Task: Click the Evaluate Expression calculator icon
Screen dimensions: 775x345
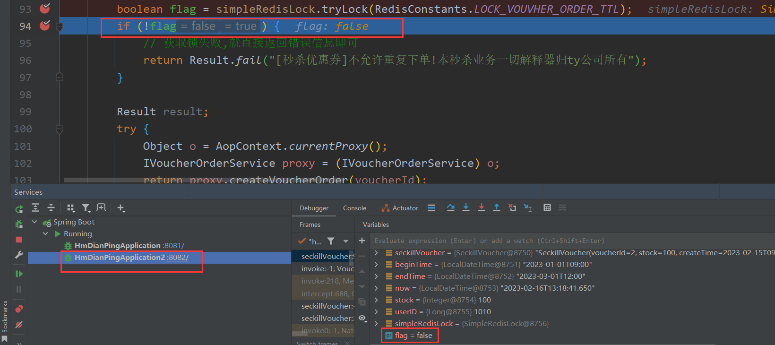Action: click(547, 207)
